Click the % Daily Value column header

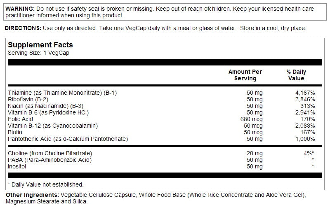coord(297,75)
